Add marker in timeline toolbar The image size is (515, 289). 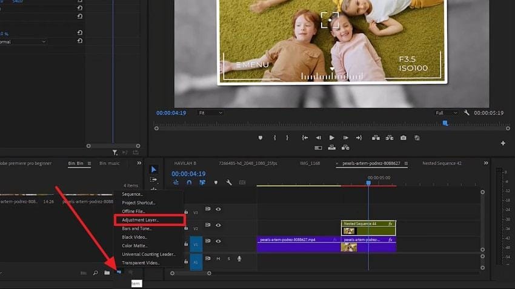point(216,182)
